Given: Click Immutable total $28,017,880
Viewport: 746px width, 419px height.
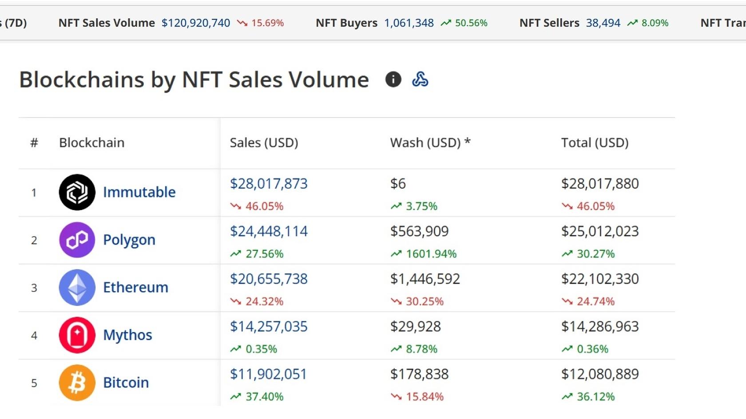Looking at the screenshot, I should click(x=600, y=184).
